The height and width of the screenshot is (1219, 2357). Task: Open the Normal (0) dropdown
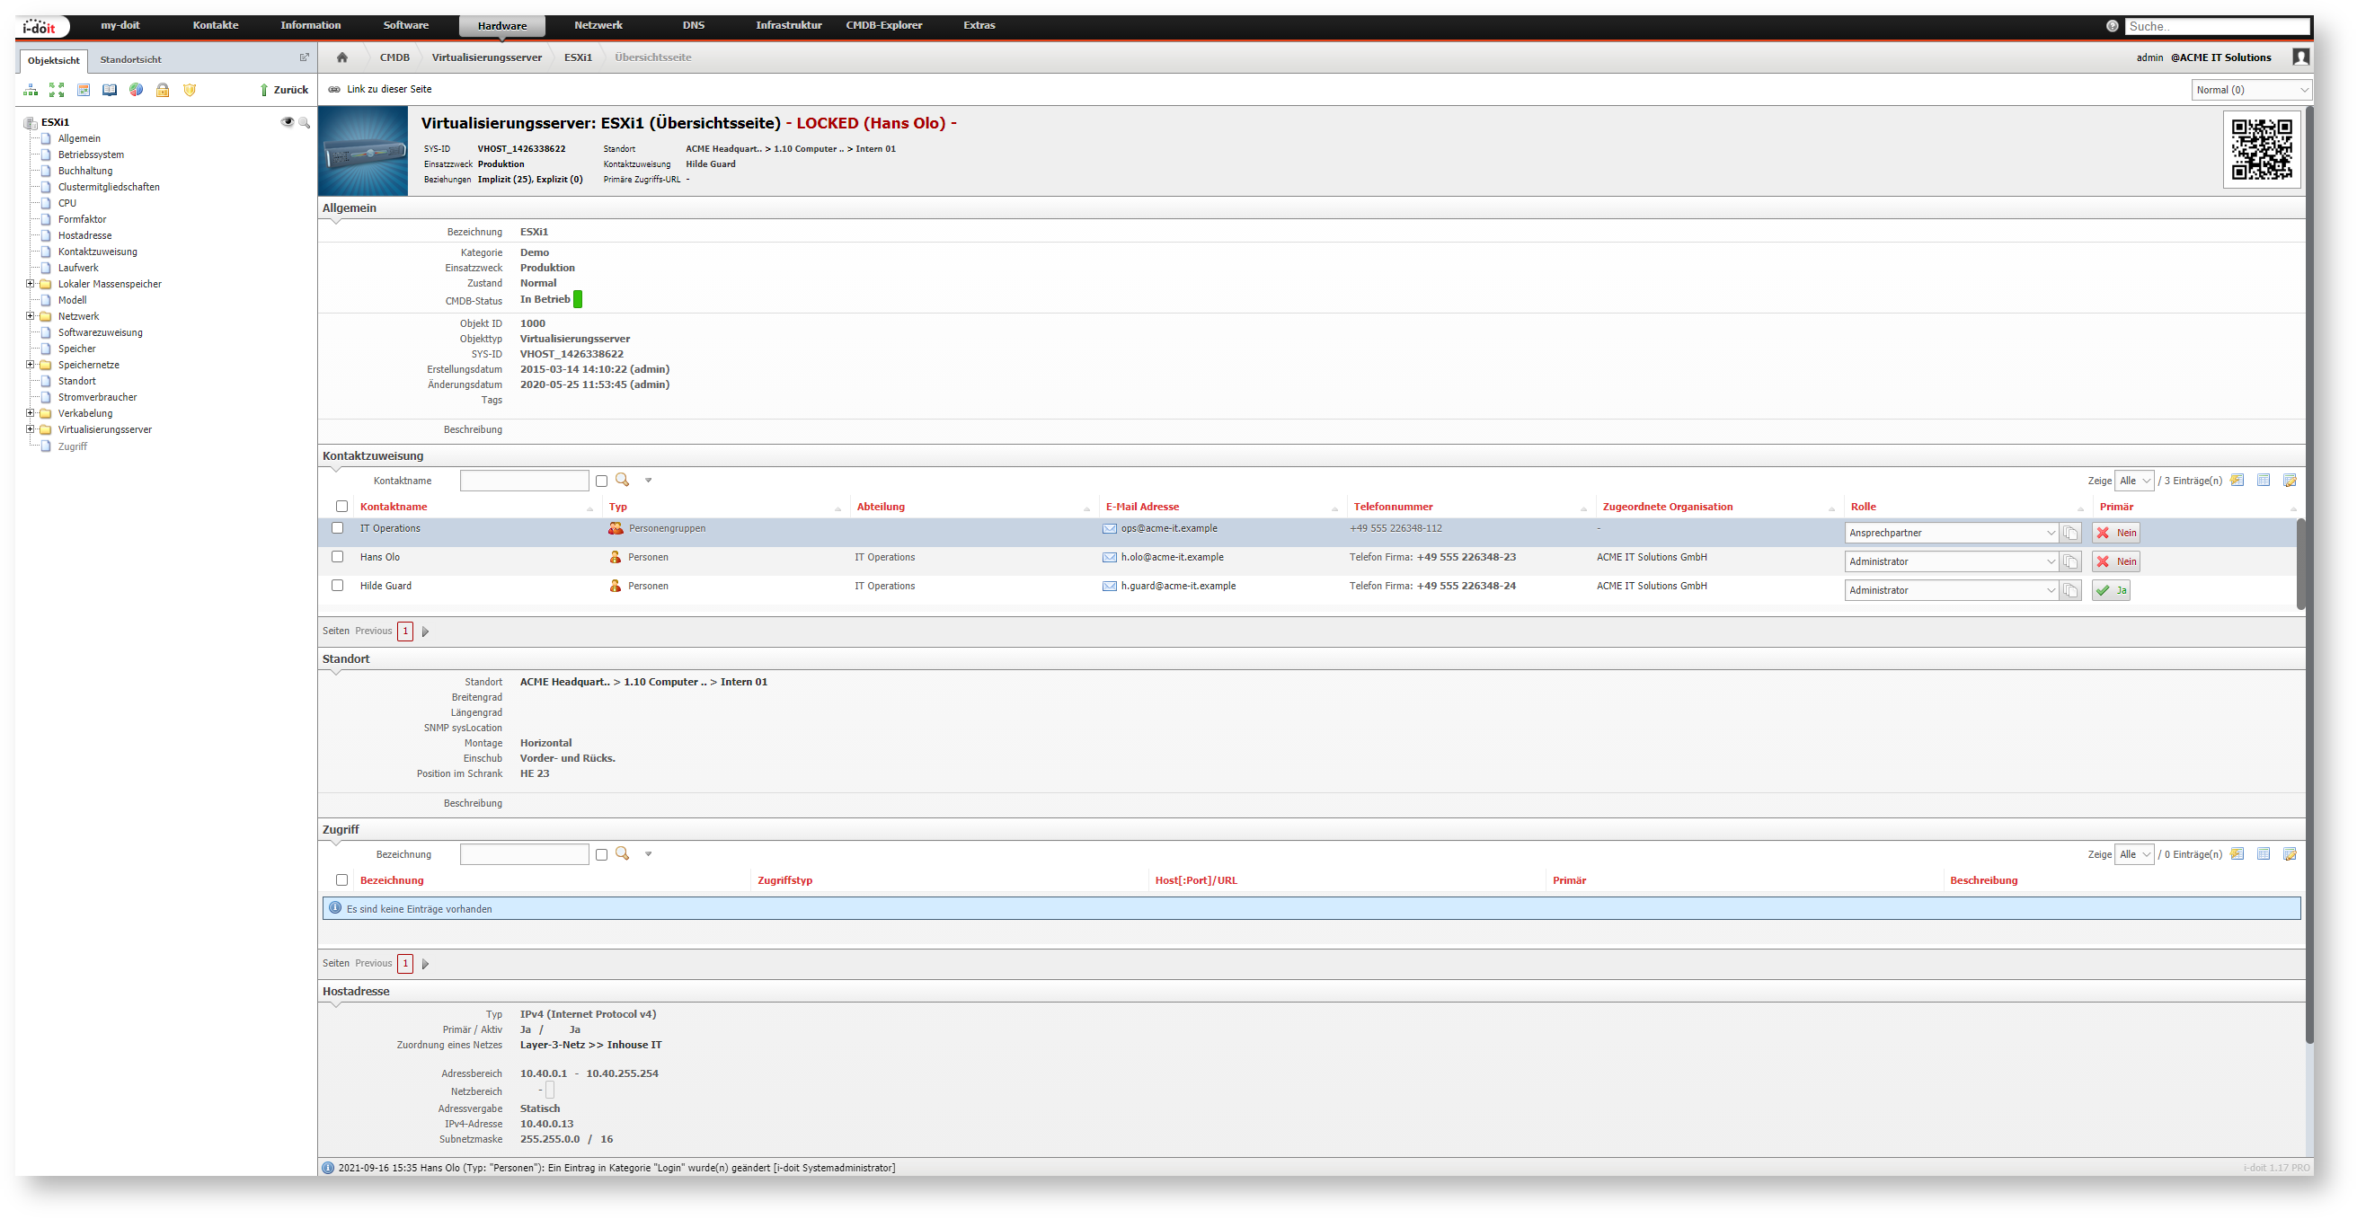pyautogui.click(x=2251, y=90)
